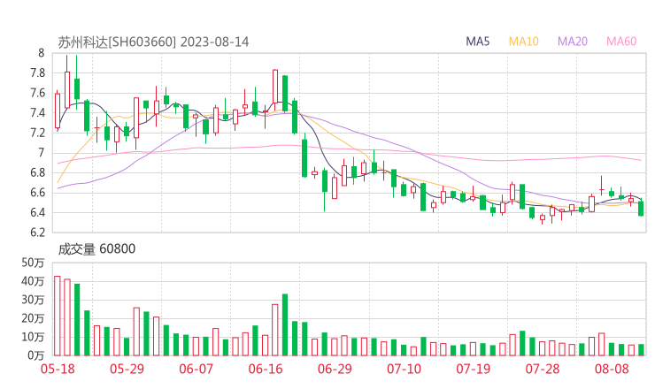Image resolution: width=655 pixels, height=389 pixels.
Task: Click the 07-19 date axis label
Action: pos(474,369)
